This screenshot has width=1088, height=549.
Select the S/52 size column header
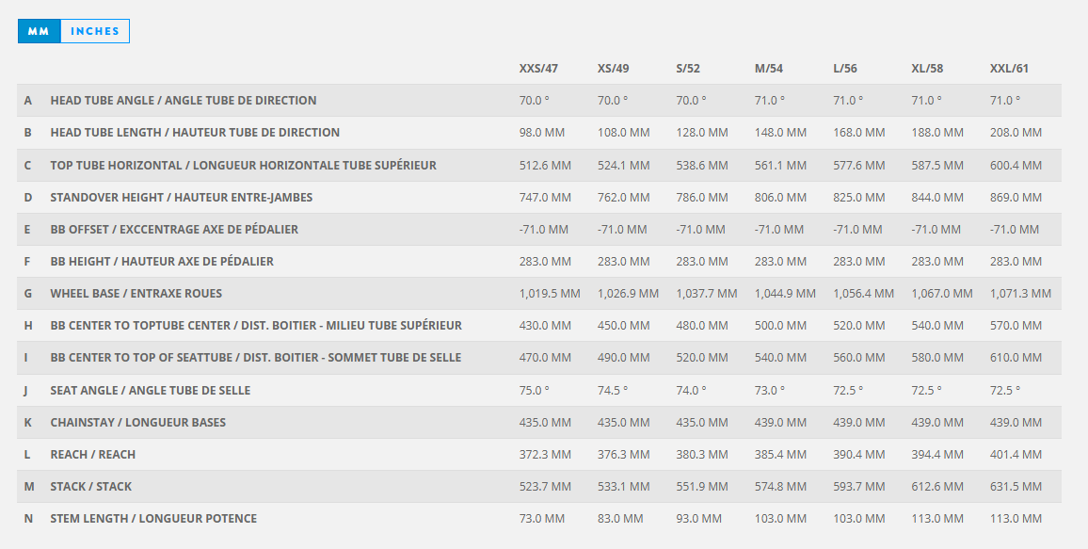pos(688,69)
